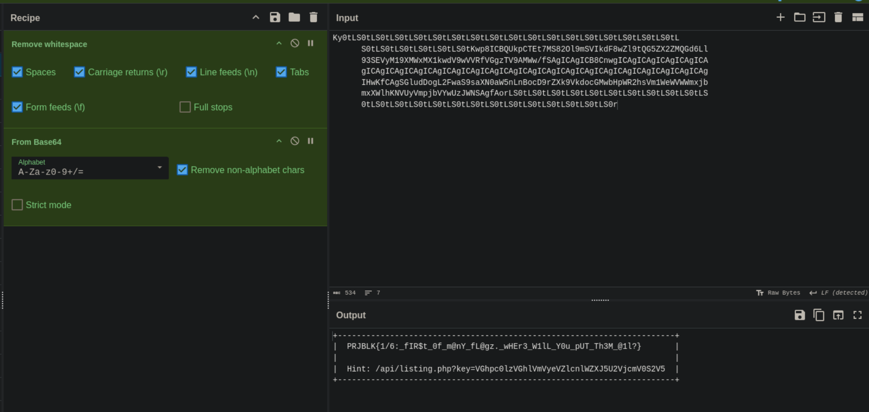Collapse the Remove whitespace operation
Screen dimensions: 869x412
tap(279, 43)
